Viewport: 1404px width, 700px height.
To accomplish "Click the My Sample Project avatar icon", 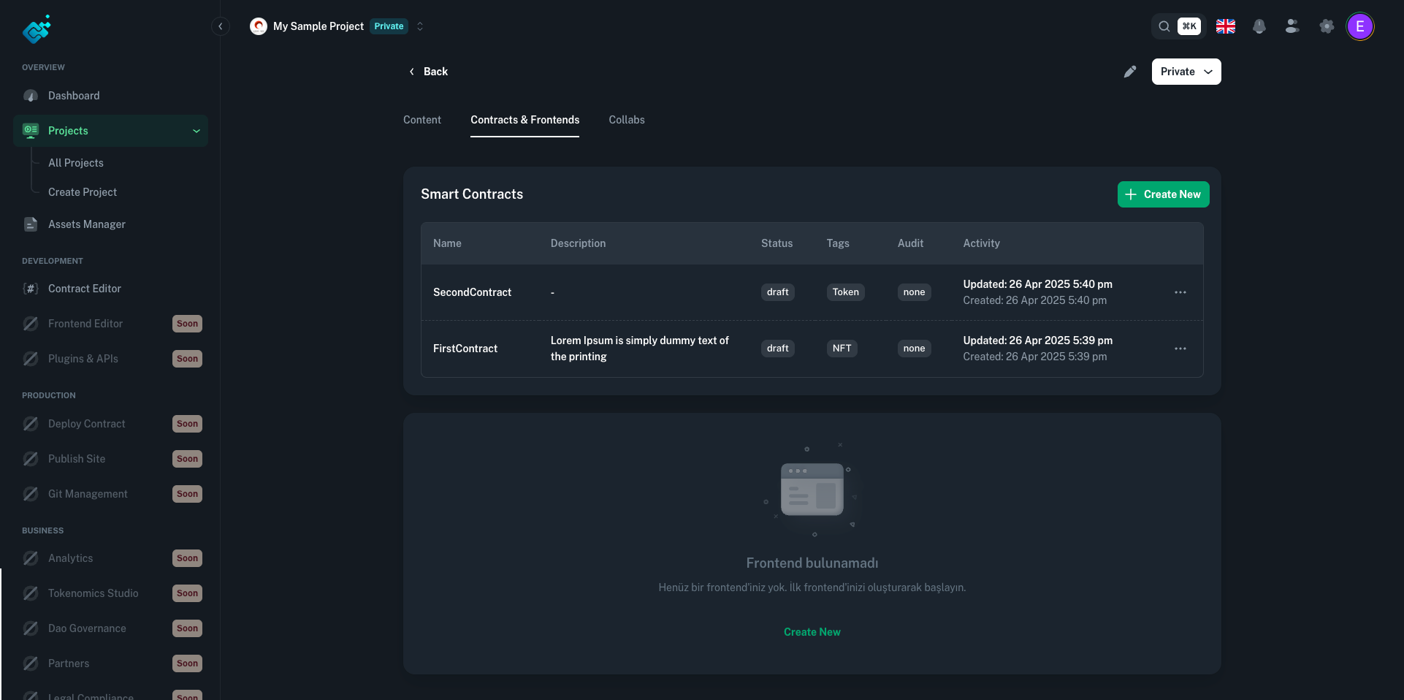I will coord(258,26).
